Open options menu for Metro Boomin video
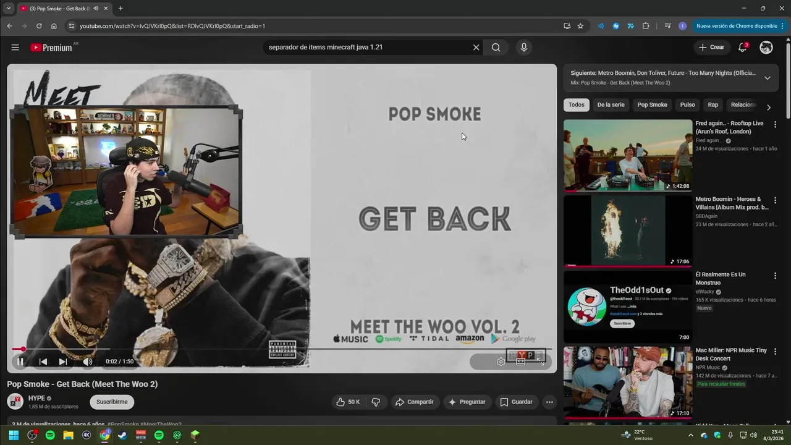The height and width of the screenshot is (445, 791). [775, 200]
